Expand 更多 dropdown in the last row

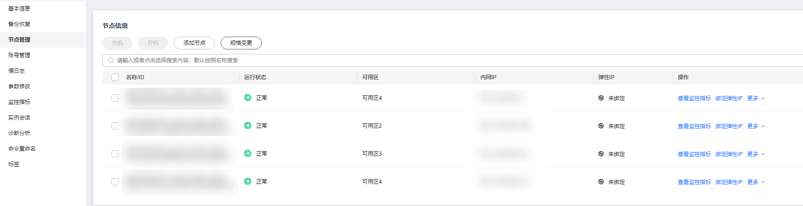click(x=755, y=182)
